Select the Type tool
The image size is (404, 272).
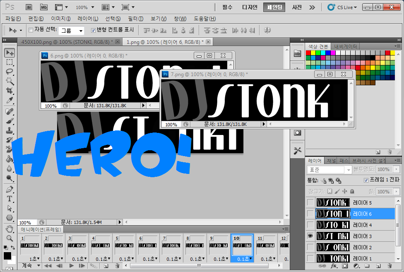[x=10, y=199]
